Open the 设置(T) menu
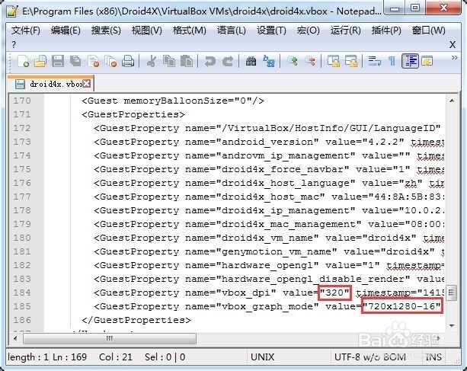 click(271, 30)
